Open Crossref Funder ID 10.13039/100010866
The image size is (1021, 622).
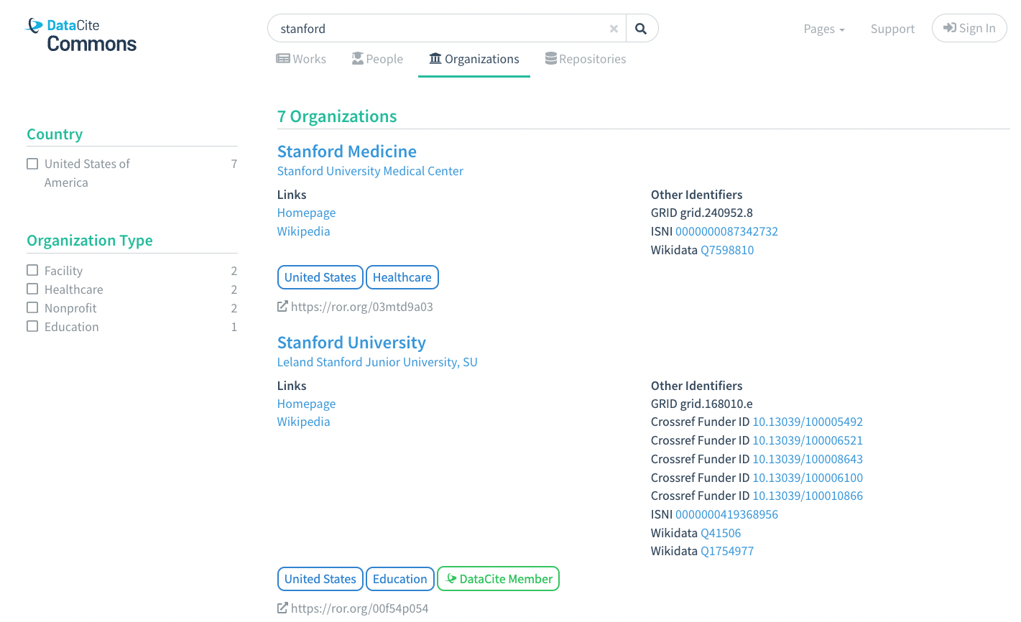click(x=808, y=496)
